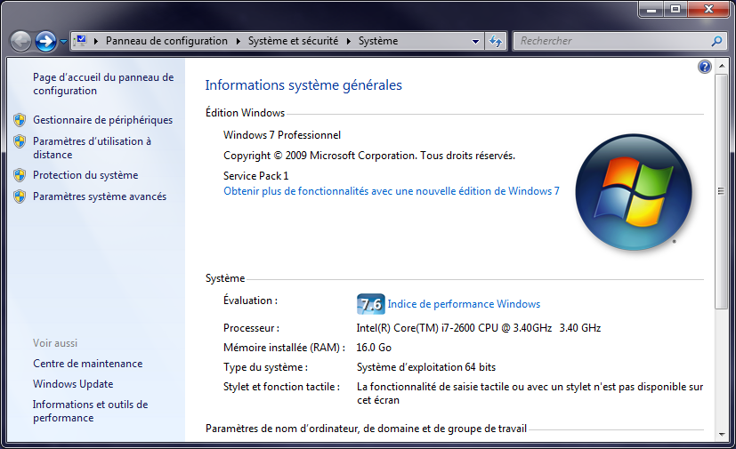
Task: Open help with the blue question mark
Action: [705, 67]
